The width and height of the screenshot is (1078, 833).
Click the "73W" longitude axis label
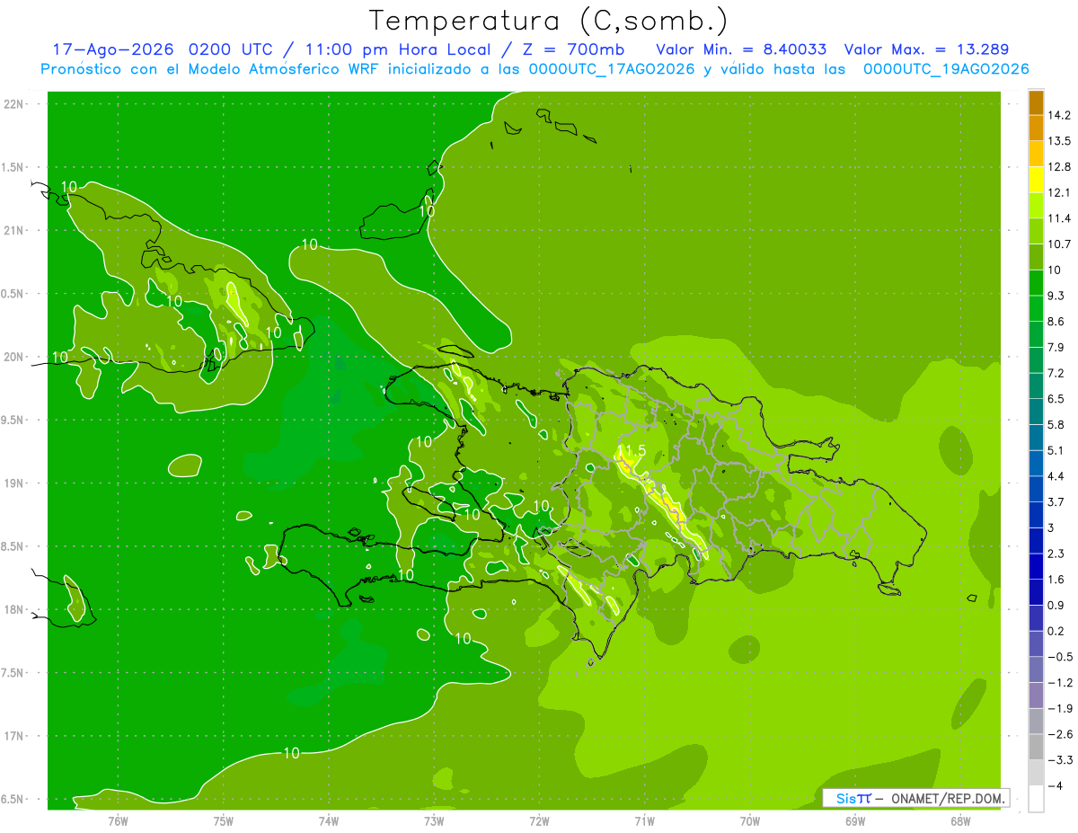coord(434,820)
